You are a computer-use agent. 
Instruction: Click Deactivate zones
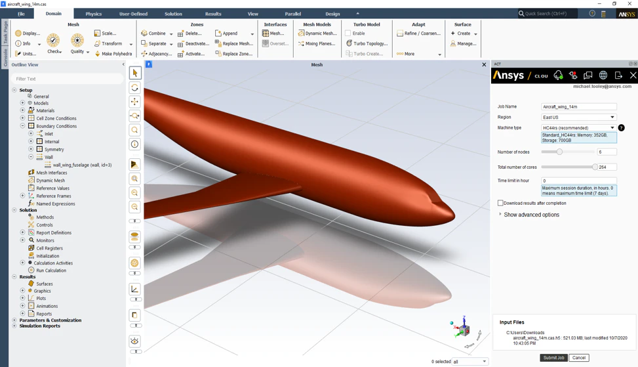(193, 43)
